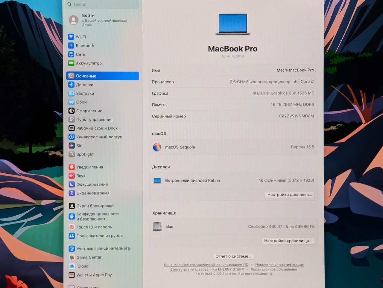Image resolution: width=383 pixels, height=288 pixels.
Task: Open the ENERGY STAR compliance link
Action: point(207,269)
